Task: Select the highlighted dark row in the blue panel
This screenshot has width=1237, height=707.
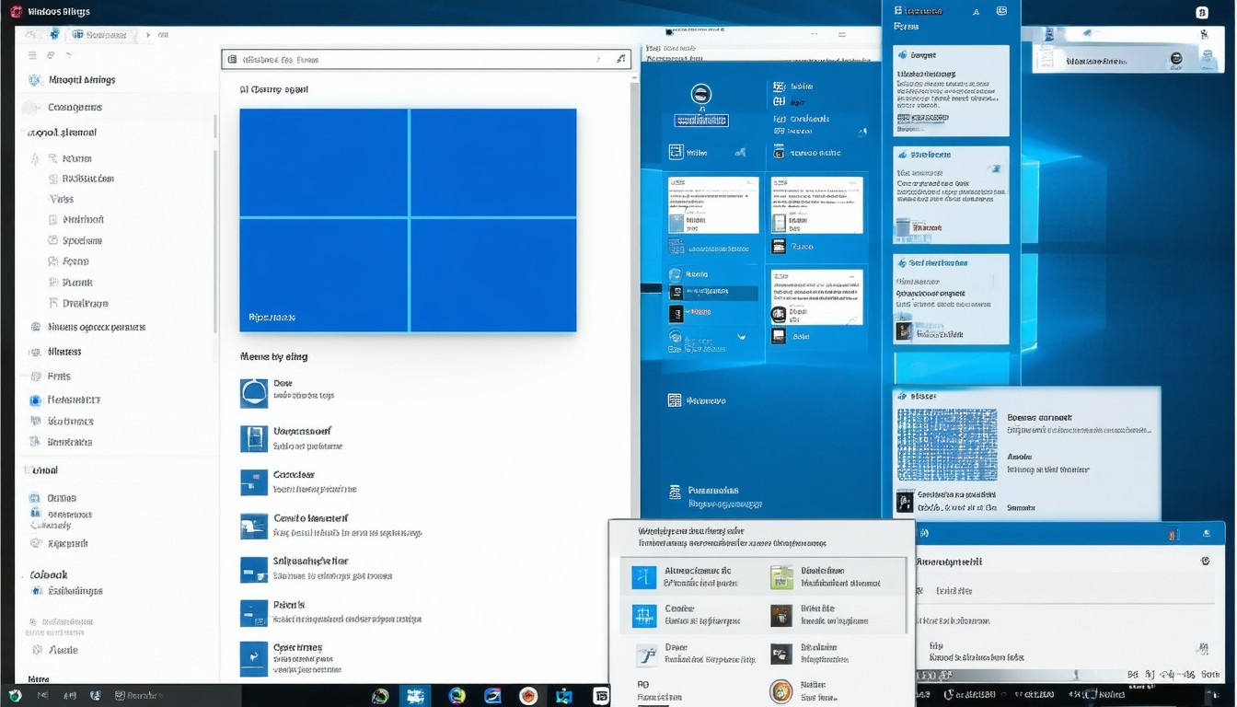Action: [x=713, y=293]
